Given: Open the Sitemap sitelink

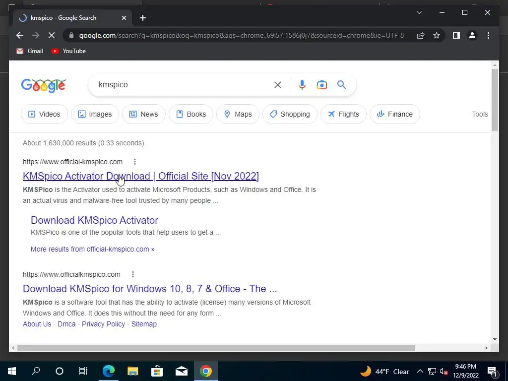Looking at the screenshot, I should [144, 324].
